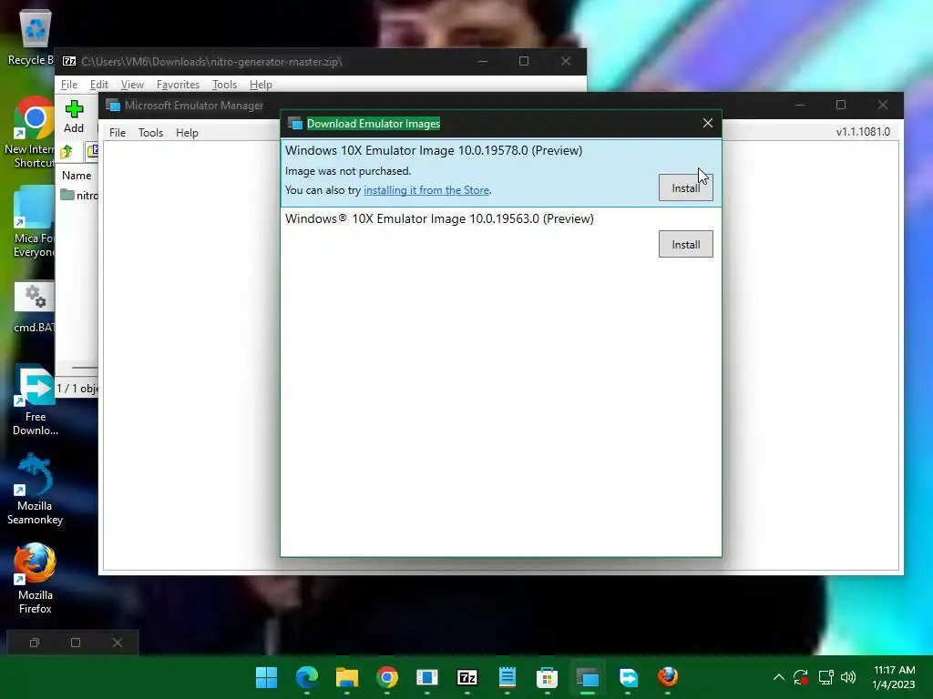This screenshot has height=699, width=933.
Task: Close the Download Emulator Images dialog
Action: 707,123
